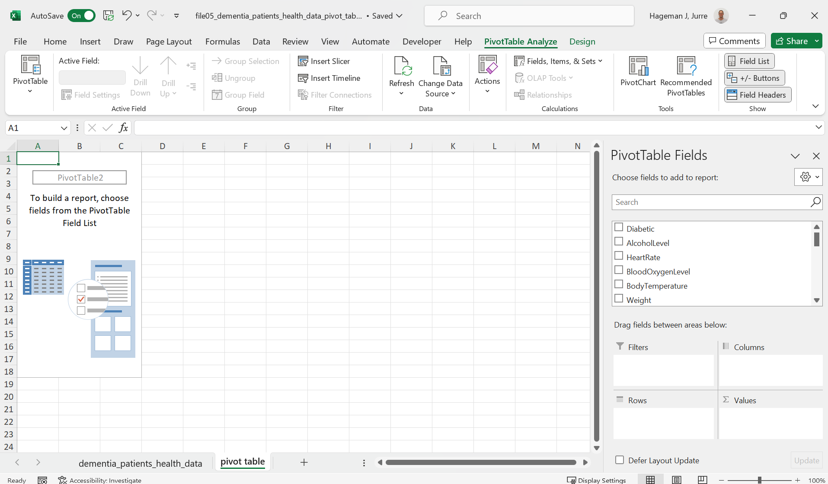Open the Insert Slicer dialog
828x484 pixels.
pos(329,61)
